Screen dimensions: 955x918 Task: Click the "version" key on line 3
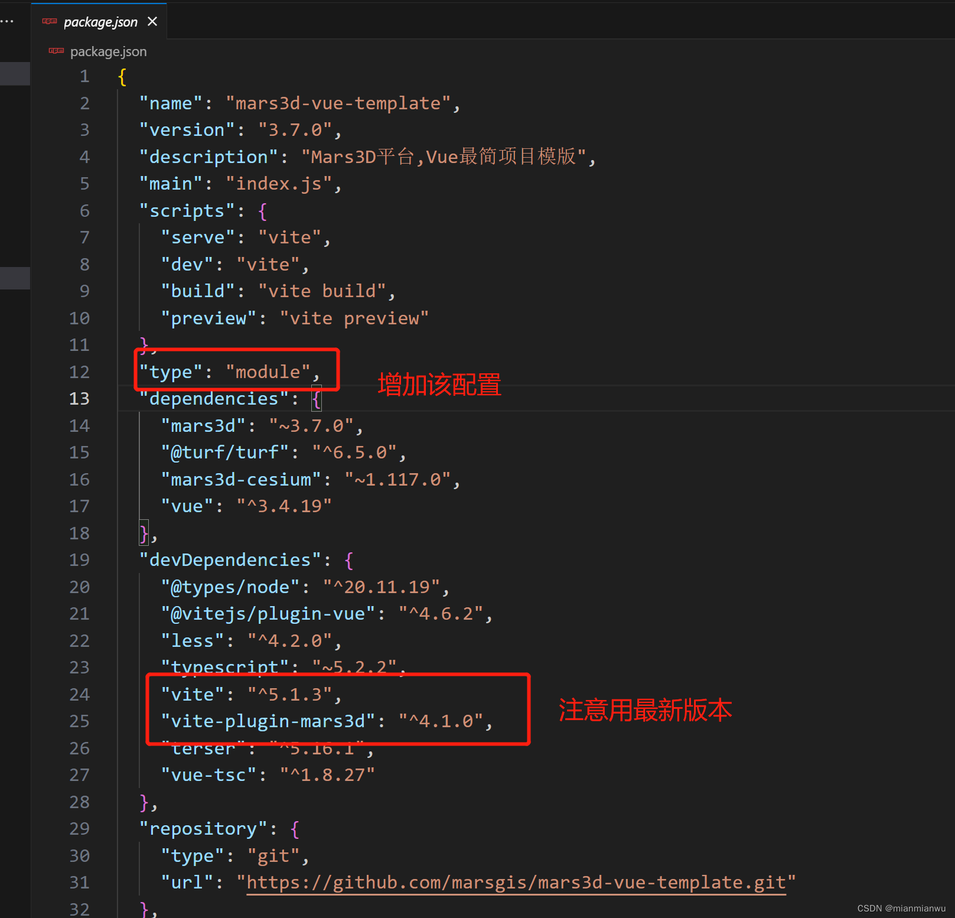(187, 130)
